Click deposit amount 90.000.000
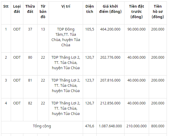The width and height of the screenshot is (169, 136). [x=137, y=29]
